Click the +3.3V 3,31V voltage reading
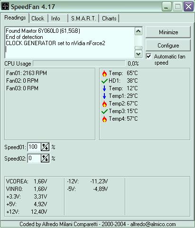 (27, 197)
